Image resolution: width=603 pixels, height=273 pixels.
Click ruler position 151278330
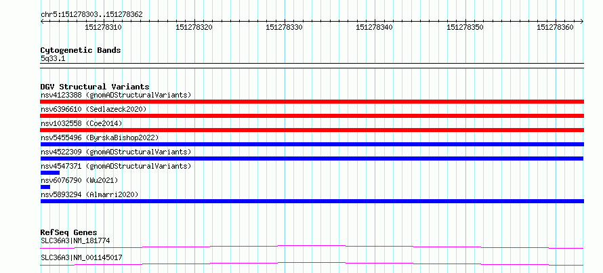tap(284, 27)
